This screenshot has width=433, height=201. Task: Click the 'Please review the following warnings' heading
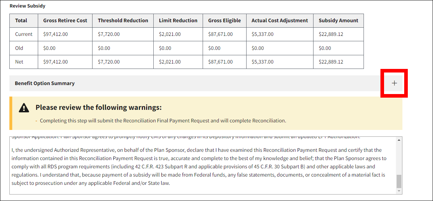pos(99,108)
